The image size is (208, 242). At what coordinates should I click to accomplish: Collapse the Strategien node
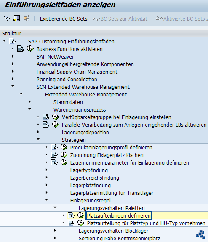tap(38, 139)
